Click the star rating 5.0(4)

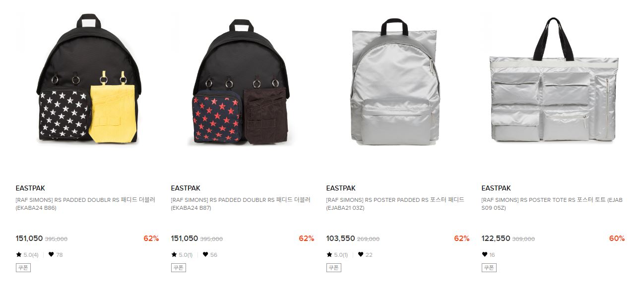[27, 255]
